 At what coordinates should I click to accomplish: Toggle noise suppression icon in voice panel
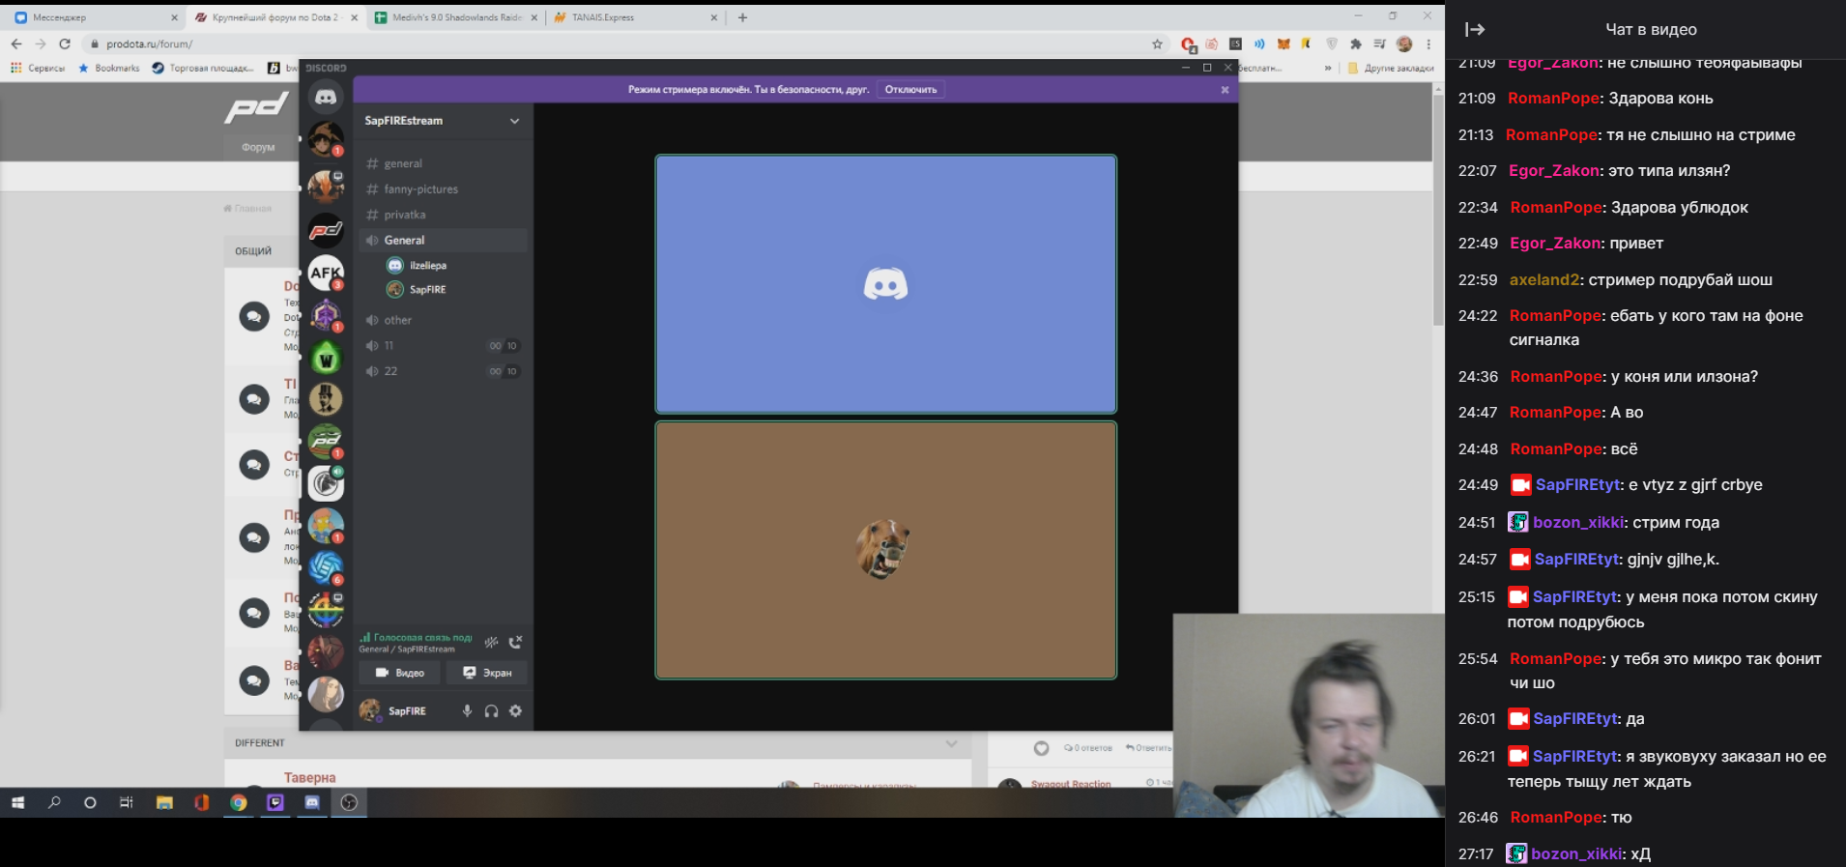(x=491, y=642)
